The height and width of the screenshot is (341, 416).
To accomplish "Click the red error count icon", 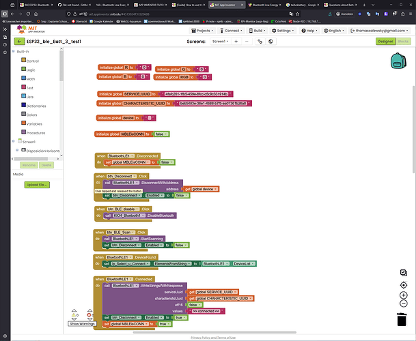I will 89,315.
